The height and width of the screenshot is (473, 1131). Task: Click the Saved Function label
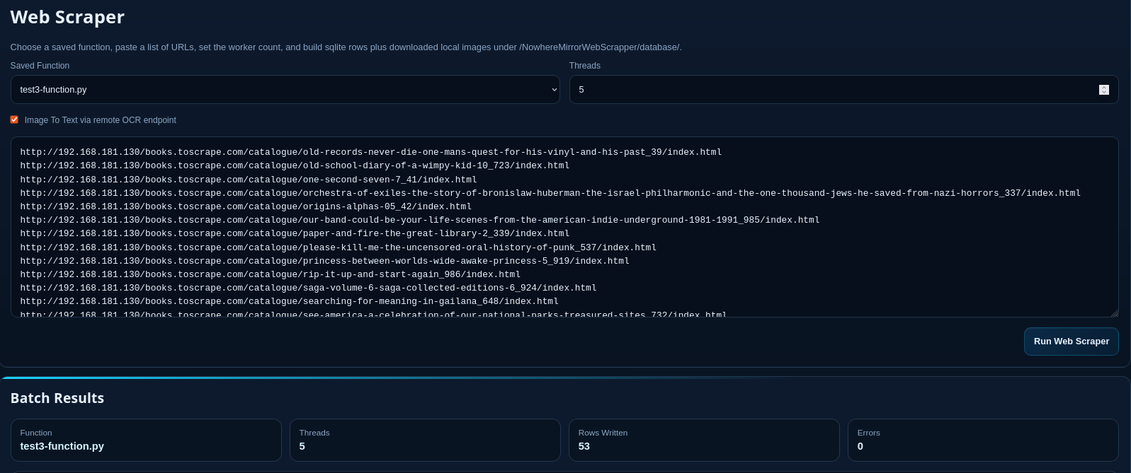(x=40, y=66)
